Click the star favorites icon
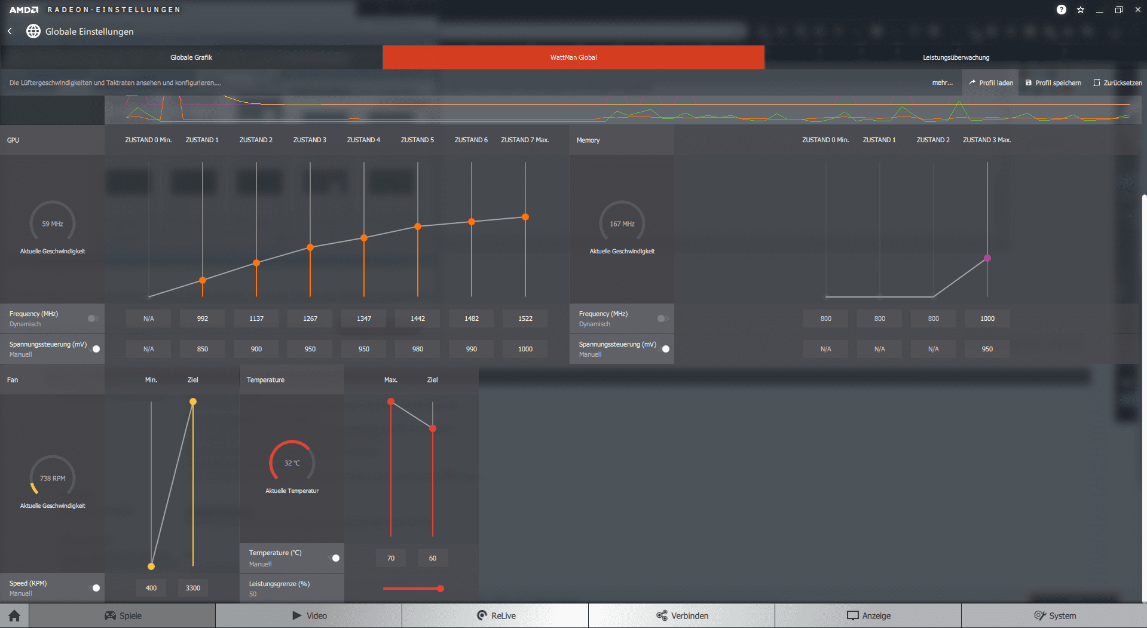Image resolution: width=1147 pixels, height=628 pixels. click(1081, 10)
